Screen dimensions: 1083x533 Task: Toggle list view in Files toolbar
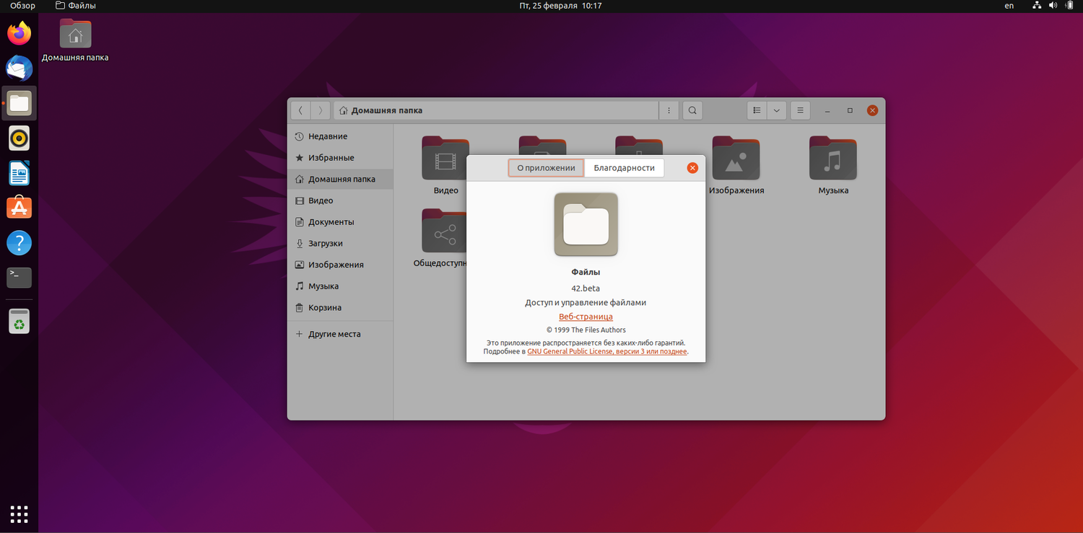pyautogui.click(x=757, y=110)
